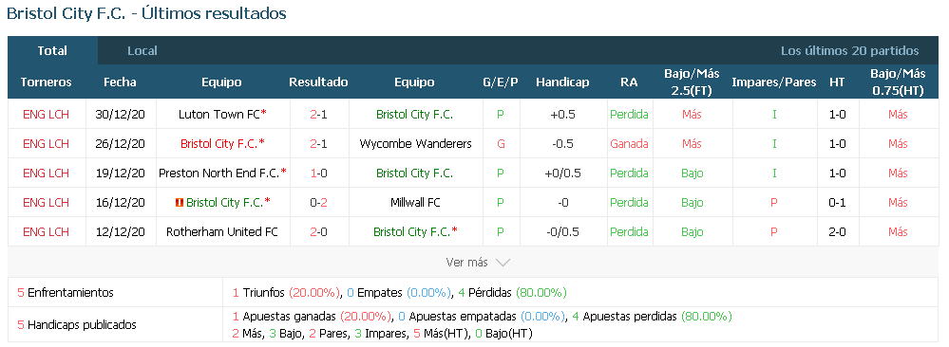
Task: Click the 0-2 result against Millwall FC
Action: [x=318, y=203]
